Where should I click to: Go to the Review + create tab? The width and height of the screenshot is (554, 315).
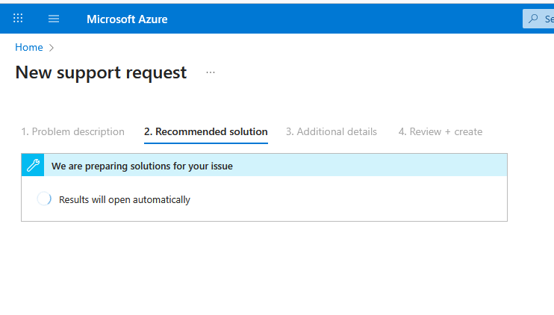(441, 131)
